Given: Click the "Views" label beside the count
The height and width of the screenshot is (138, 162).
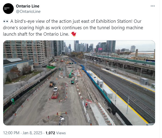Looking at the screenshot, I should pos(62,133).
